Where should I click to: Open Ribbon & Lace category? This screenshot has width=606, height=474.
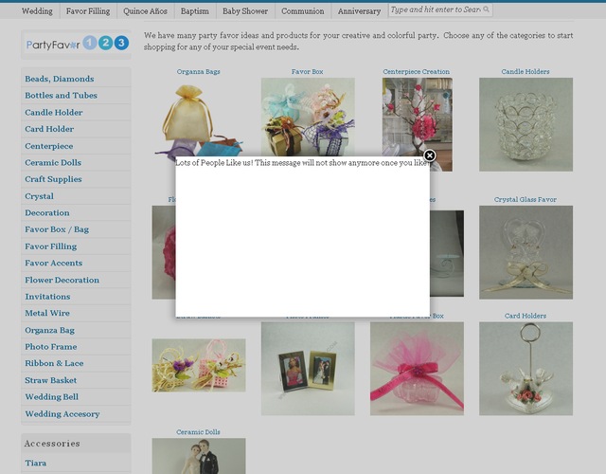(54, 364)
